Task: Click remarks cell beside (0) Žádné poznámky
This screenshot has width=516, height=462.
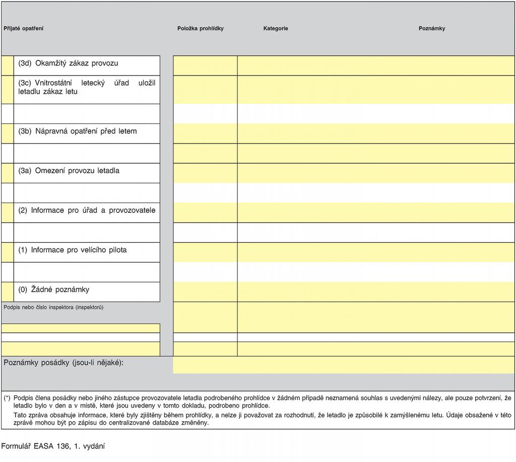Action: pyautogui.click(x=376, y=292)
